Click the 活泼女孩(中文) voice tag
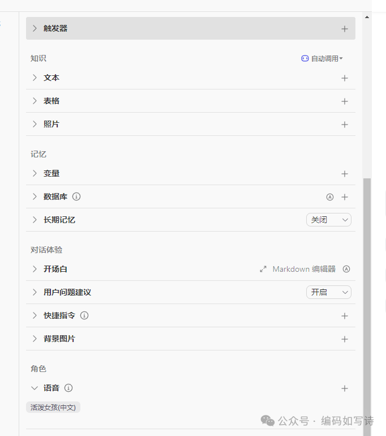 53,407
